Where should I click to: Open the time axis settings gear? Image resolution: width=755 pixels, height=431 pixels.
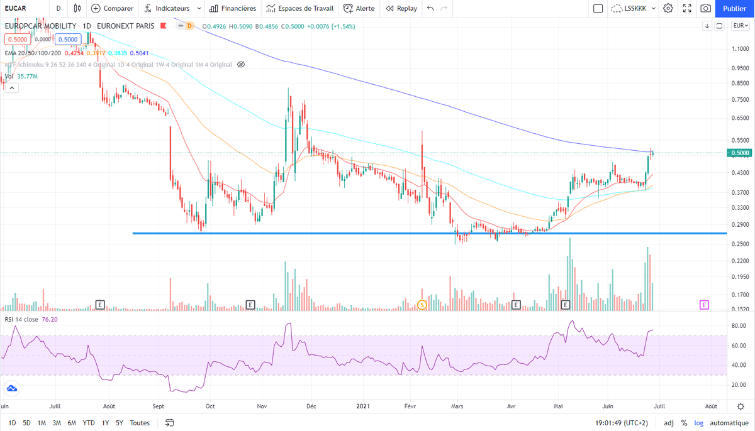[x=740, y=406]
